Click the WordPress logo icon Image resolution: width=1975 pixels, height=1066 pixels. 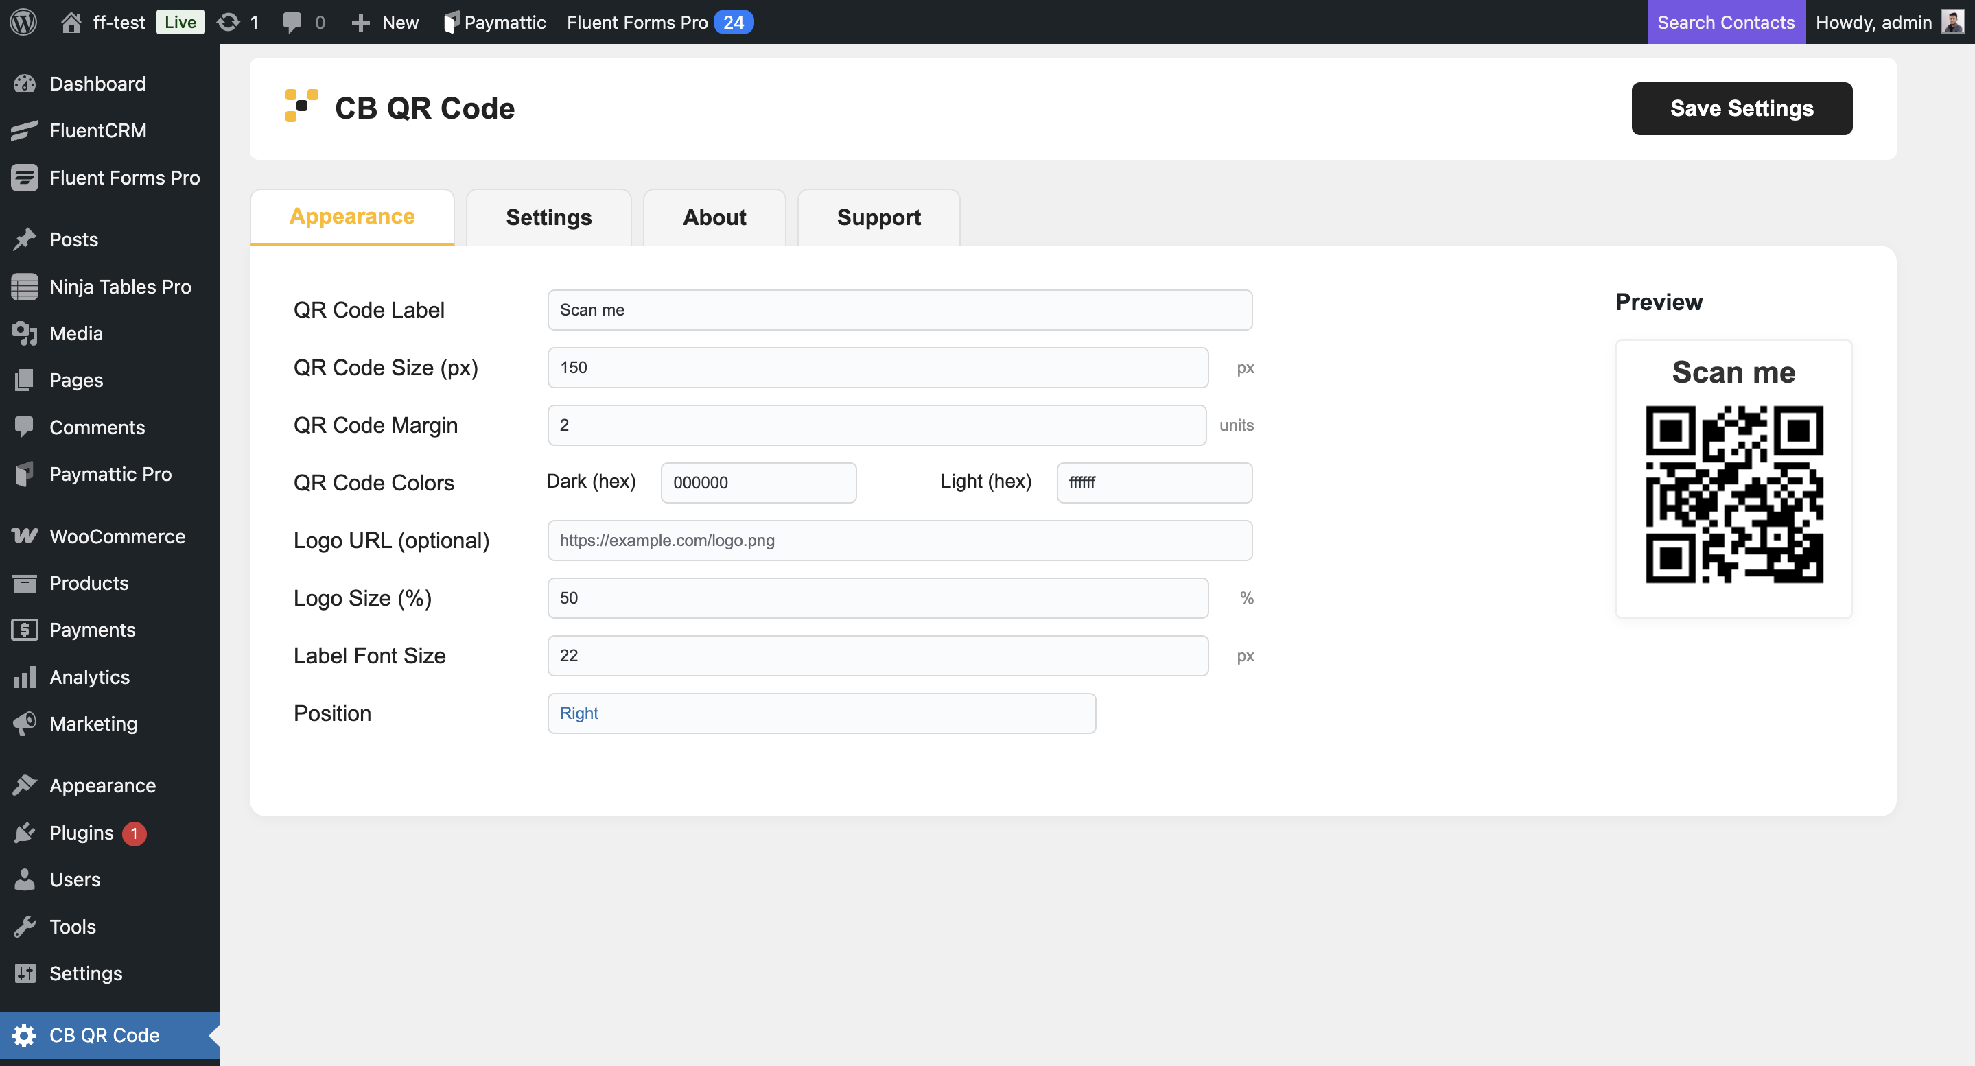[24, 21]
